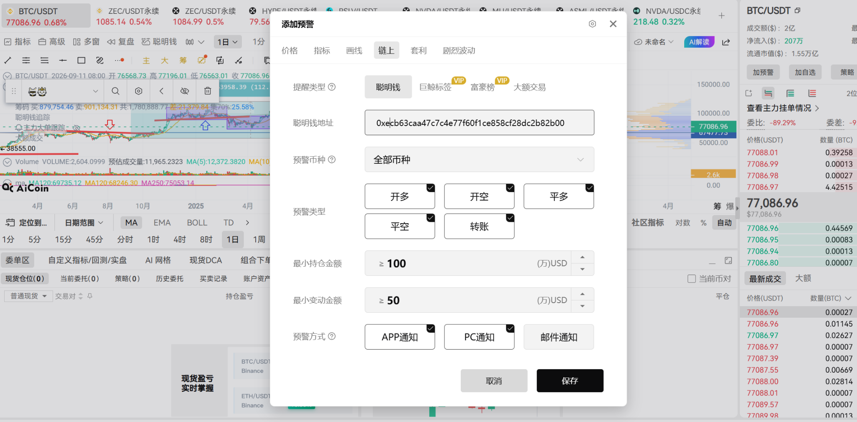Open the cat icon dropdown in floating toolbar
The image size is (857, 422).
pos(63,91)
